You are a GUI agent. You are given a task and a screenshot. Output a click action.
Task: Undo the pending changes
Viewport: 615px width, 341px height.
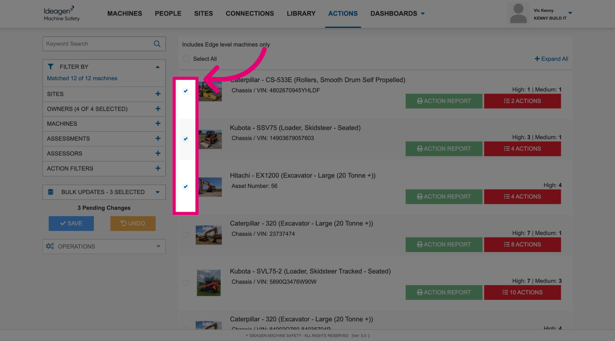pos(133,223)
